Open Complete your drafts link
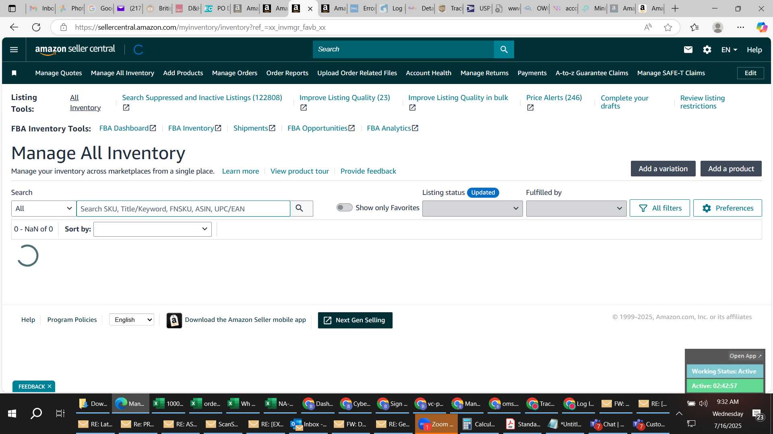This screenshot has height=434, width=773. coord(624,102)
